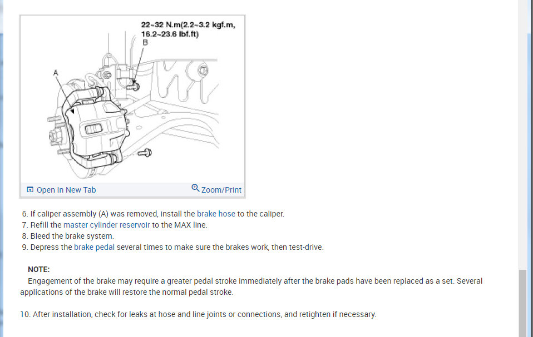This screenshot has height=337, width=533.
Task: Click label B in the caliper diagram
Action: pyautogui.click(x=145, y=42)
